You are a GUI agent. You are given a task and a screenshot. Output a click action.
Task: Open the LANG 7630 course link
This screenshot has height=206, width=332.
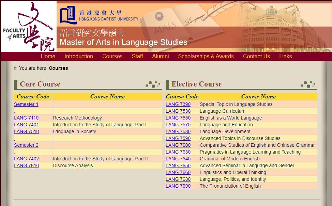point(178,152)
